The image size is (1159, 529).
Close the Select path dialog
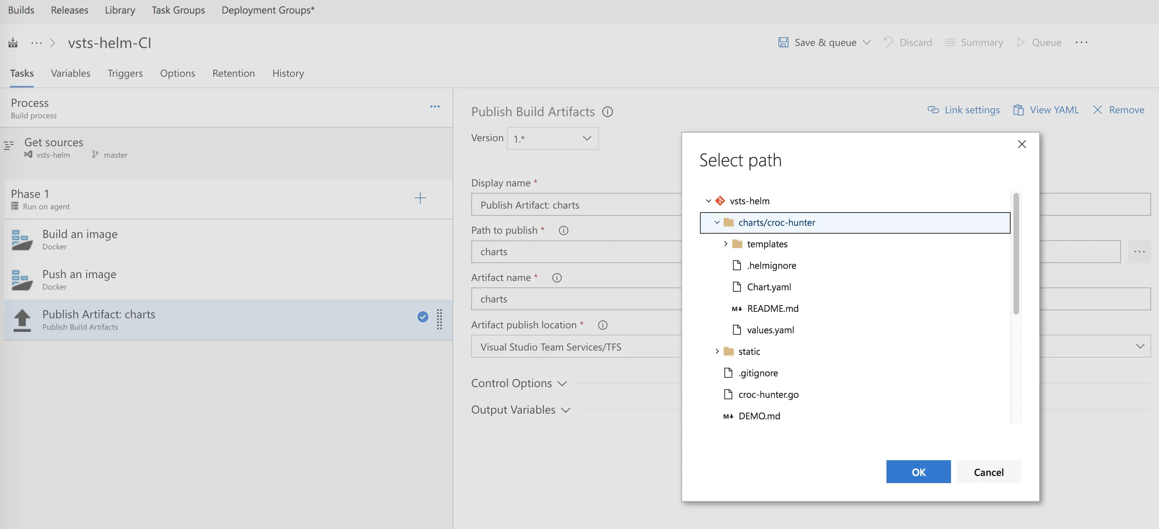(1022, 144)
